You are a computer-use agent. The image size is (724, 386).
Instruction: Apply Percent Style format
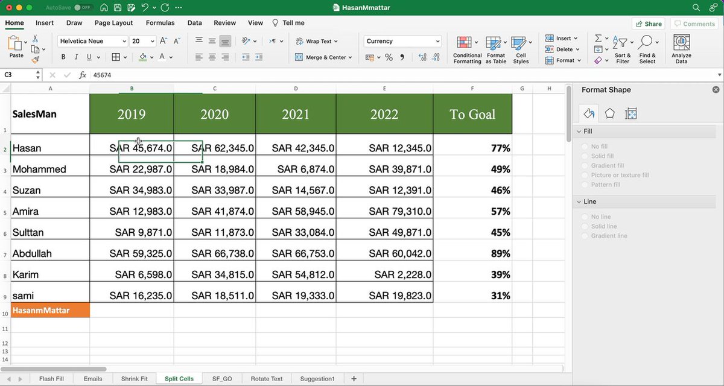click(389, 57)
